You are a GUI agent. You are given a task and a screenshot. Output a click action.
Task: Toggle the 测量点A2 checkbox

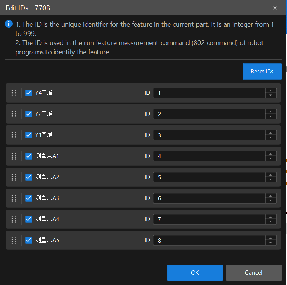tap(28, 177)
